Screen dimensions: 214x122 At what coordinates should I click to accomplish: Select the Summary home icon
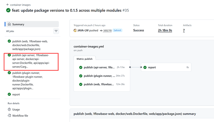click(9, 24)
